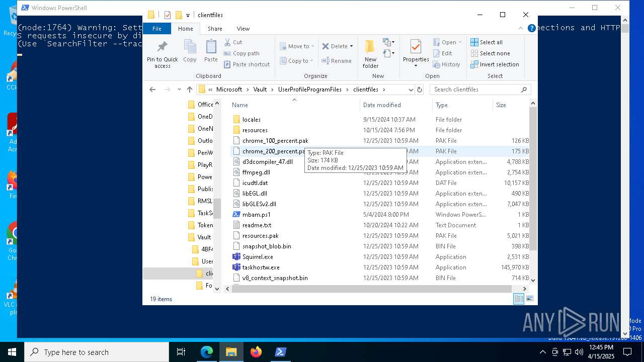The height and width of the screenshot is (362, 644).
Task: Sort by Size column header
Action: pyautogui.click(x=511, y=105)
